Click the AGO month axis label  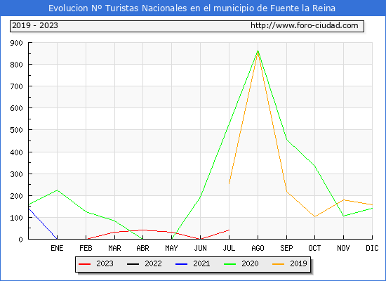pyautogui.click(x=258, y=248)
